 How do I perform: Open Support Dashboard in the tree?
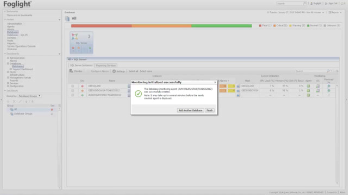23,69
